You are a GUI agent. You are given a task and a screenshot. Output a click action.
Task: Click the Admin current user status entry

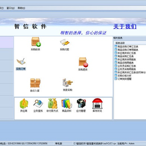(126, 143)
